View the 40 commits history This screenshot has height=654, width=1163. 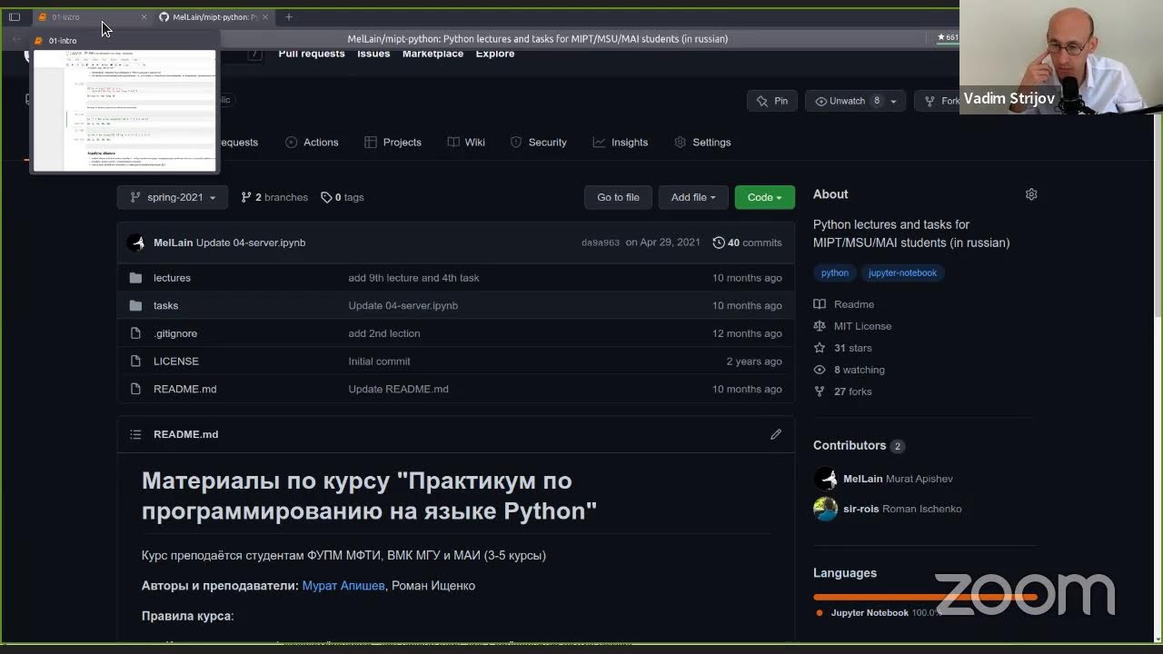[x=747, y=243]
